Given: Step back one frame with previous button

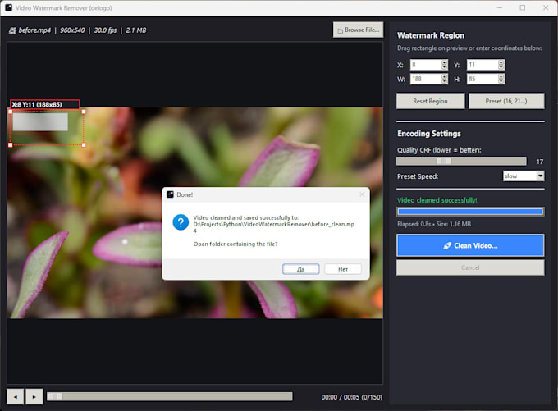Looking at the screenshot, I should [16, 396].
